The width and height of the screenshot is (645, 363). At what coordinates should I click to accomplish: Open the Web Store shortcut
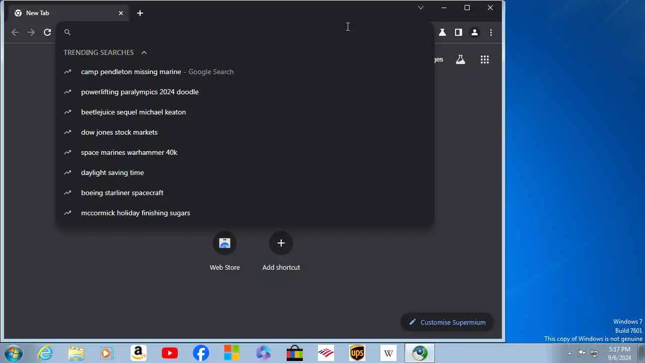point(225,251)
